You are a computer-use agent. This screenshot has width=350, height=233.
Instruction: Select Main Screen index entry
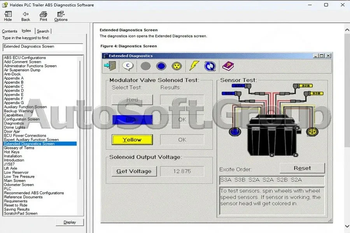tap(15, 181)
